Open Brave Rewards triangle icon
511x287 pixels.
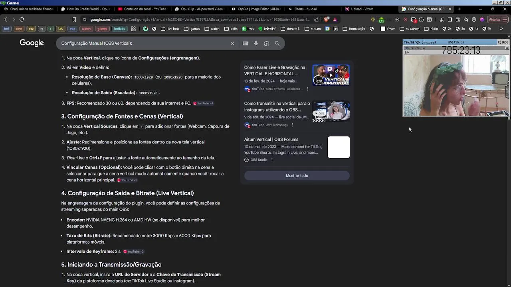tap(335, 20)
